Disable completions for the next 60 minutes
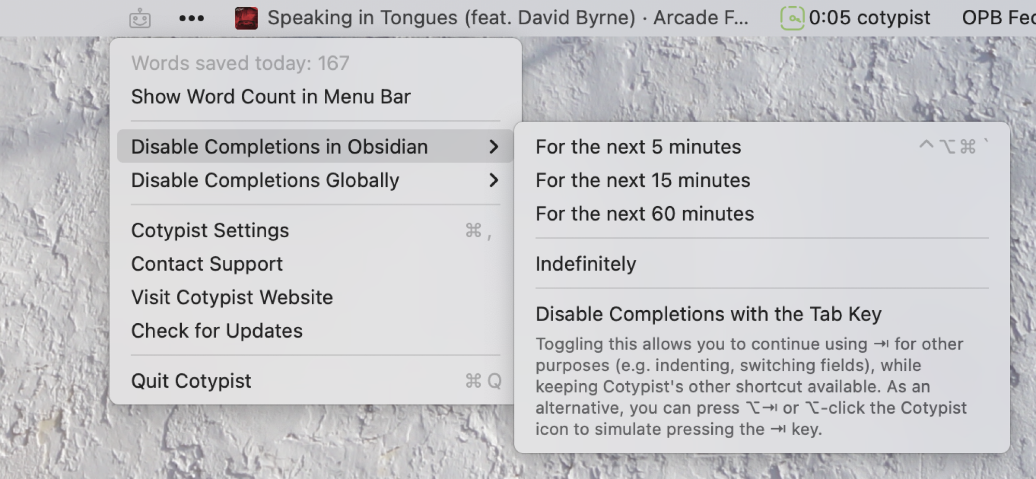 [762, 214]
